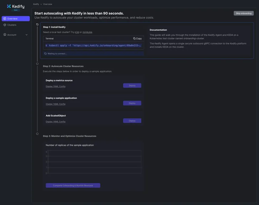
Task: Click the Account user icon
Action: pyautogui.click(x=5, y=35)
